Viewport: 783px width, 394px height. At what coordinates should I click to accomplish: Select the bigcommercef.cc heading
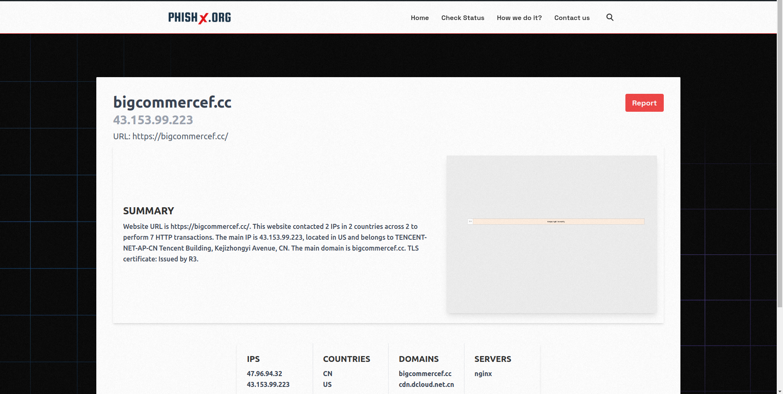tap(172, 102)
